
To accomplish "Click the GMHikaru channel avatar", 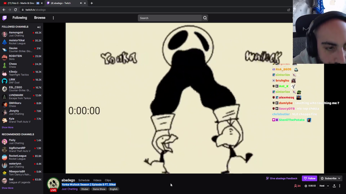I will point(4,105).
